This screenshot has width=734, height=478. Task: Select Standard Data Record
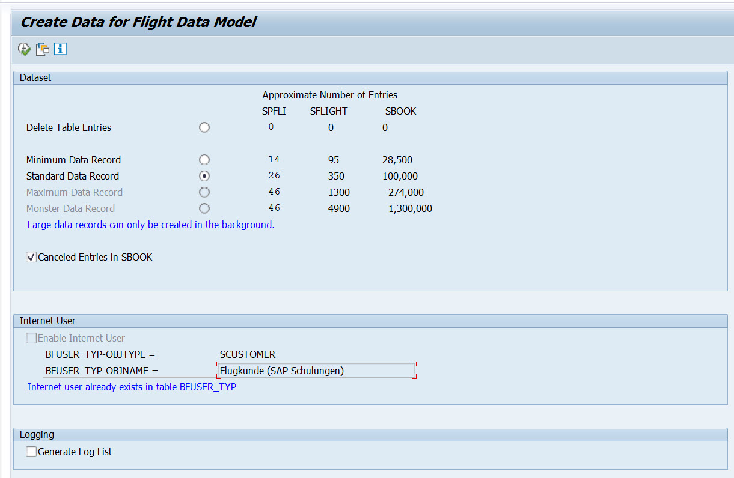coord(204,175)
